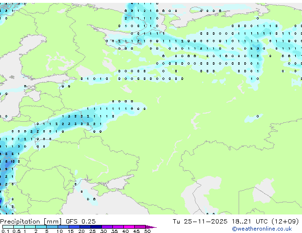
Task: Click the purple swatch between 30 and 35
Action: pyautogui.click(x=107, y=227)
